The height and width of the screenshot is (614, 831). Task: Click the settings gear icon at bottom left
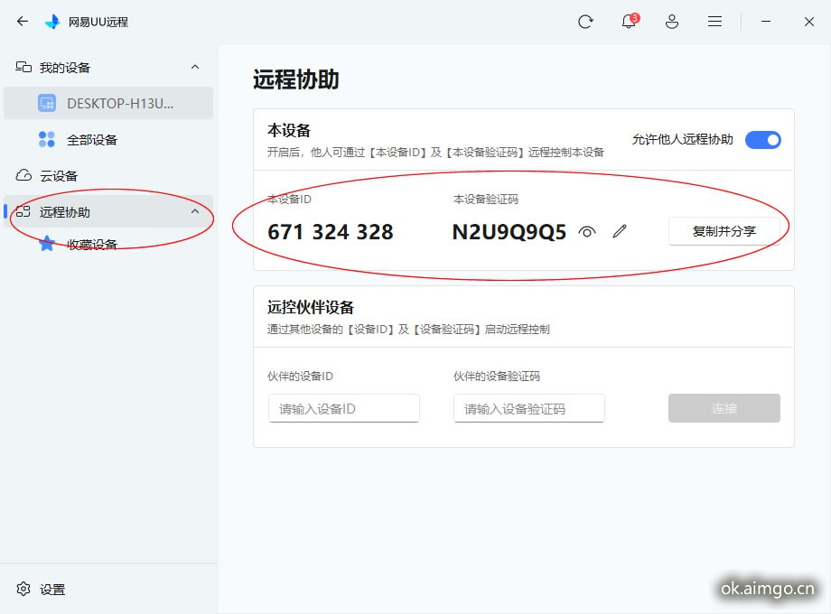(x=23, y=590)
